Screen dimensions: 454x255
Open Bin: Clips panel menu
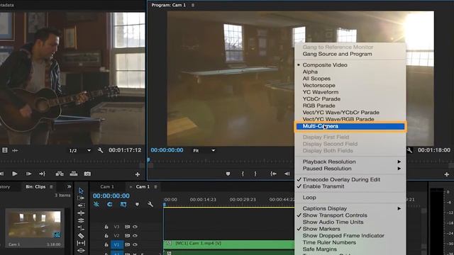click(51, 187)
